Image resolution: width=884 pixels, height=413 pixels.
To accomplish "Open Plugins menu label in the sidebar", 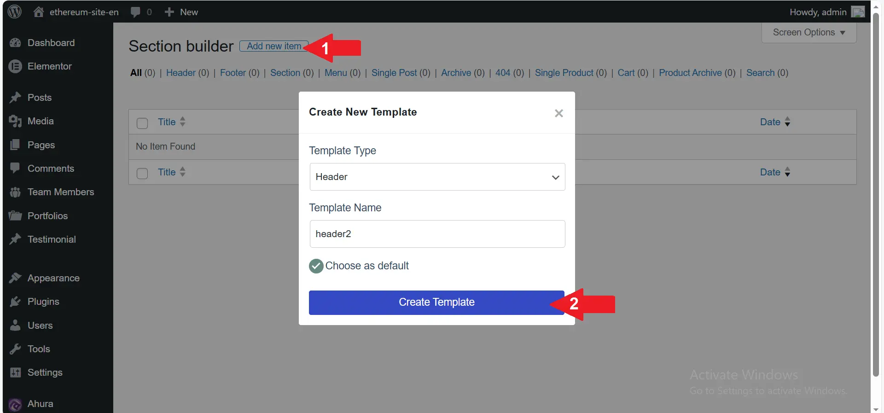I will [43, 302].
